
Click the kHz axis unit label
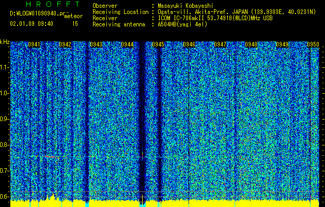click(5, 42)
